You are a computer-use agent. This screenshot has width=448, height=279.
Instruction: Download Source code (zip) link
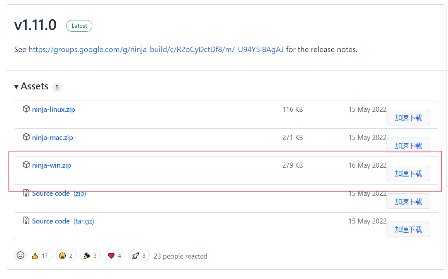coord(59,193)
